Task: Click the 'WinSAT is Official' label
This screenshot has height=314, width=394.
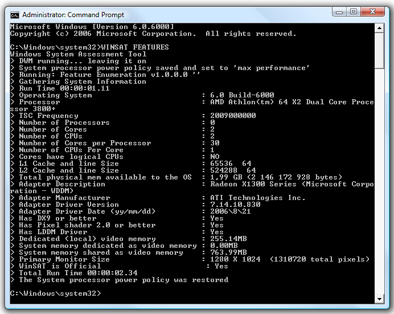Action: coord(60,266)
